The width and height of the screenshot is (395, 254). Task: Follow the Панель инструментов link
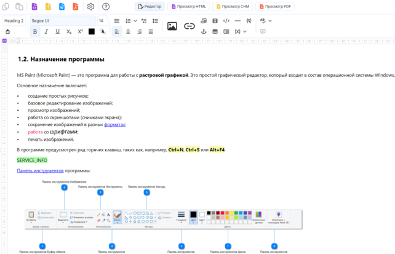point(40,170)
